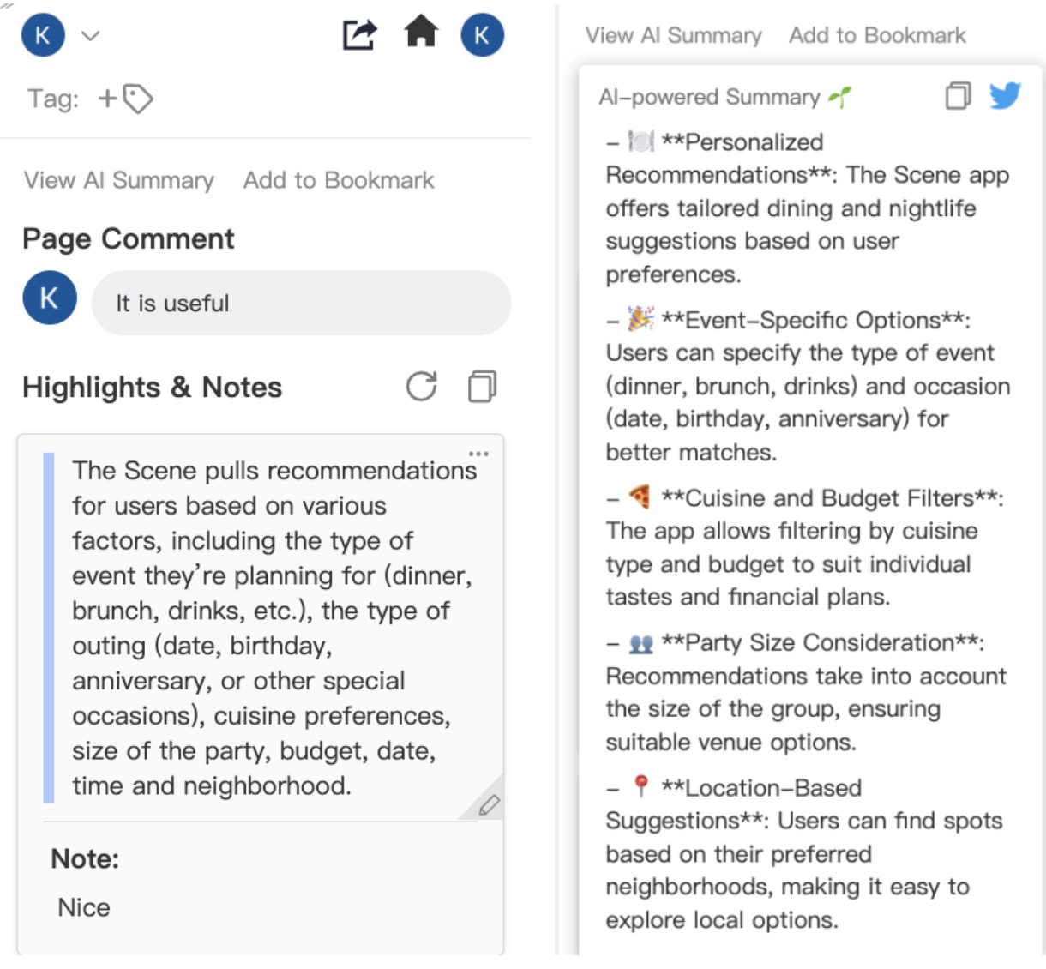Copy the AI-powered Summary text
Screen dimensions: 1046x969
[x=958, y=96]
